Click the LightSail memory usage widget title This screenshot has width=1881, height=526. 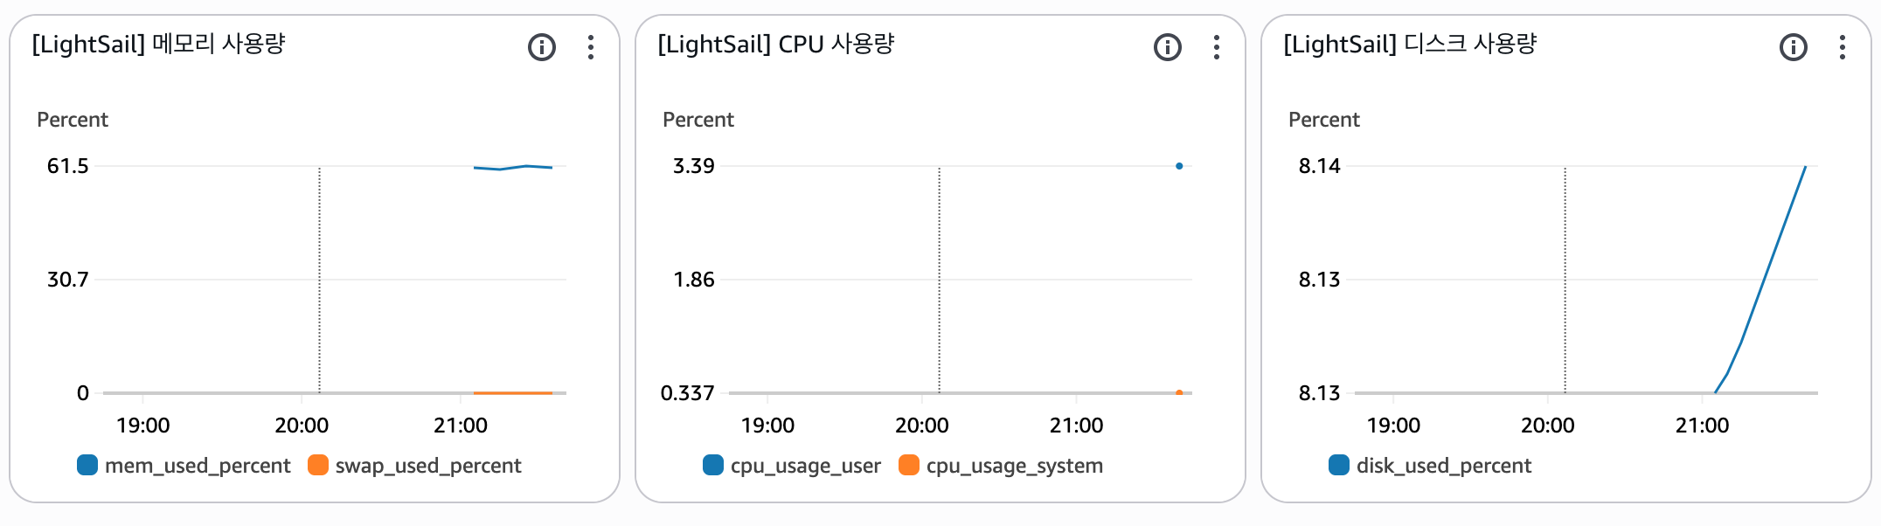tap(159, 44)
